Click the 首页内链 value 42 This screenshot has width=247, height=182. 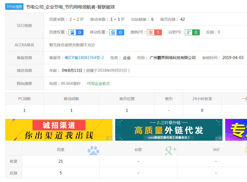pyautogui.click(x=182, y=19)
